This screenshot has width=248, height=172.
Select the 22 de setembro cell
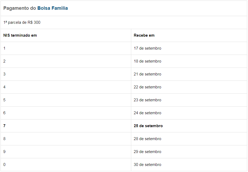[x=189, y=87]
